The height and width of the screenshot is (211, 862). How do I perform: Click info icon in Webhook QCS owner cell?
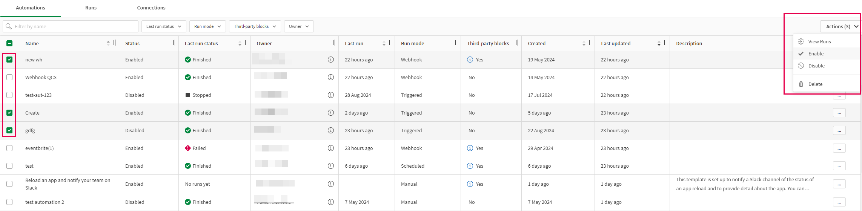point(330,77)
